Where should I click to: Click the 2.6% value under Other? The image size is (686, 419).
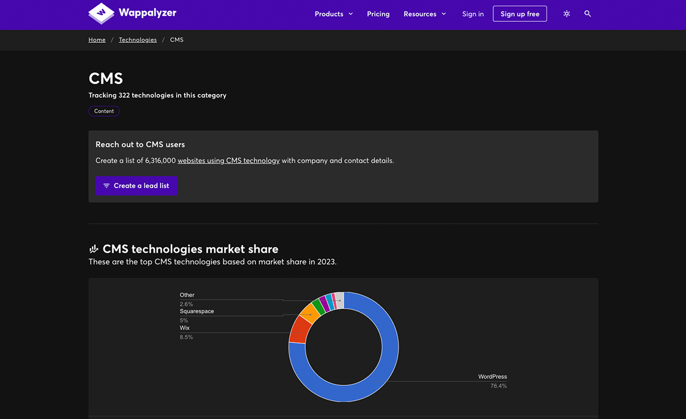pyautogui.click(x=186, y=304)
